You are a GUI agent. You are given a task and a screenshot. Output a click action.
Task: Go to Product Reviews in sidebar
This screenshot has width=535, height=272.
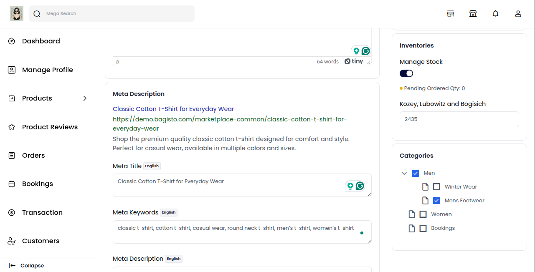(50, 127)
